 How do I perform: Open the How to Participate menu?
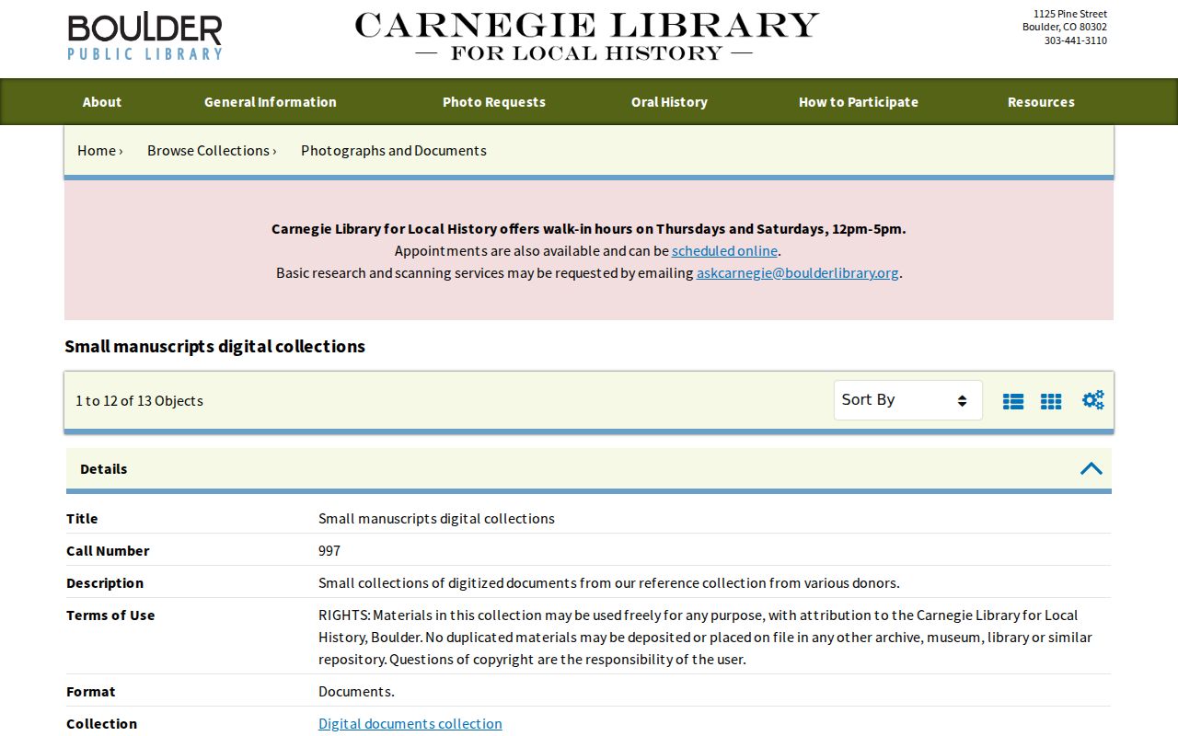859,102
